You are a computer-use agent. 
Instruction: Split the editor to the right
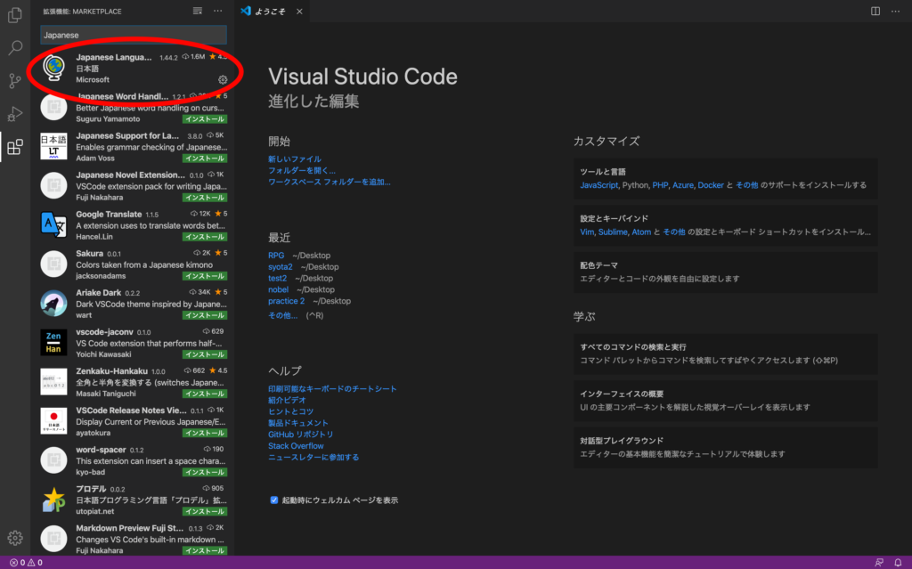point(875,11)
